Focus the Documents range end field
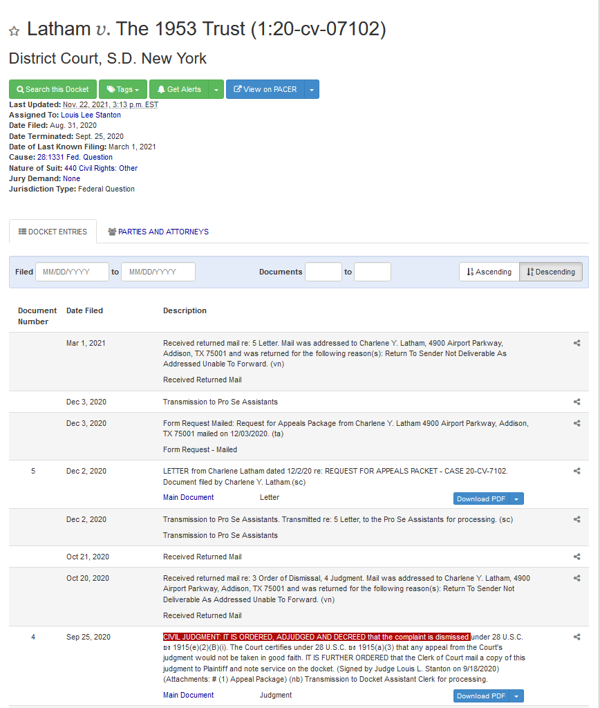This screenshot has width=600, height=708. (373, 272)
